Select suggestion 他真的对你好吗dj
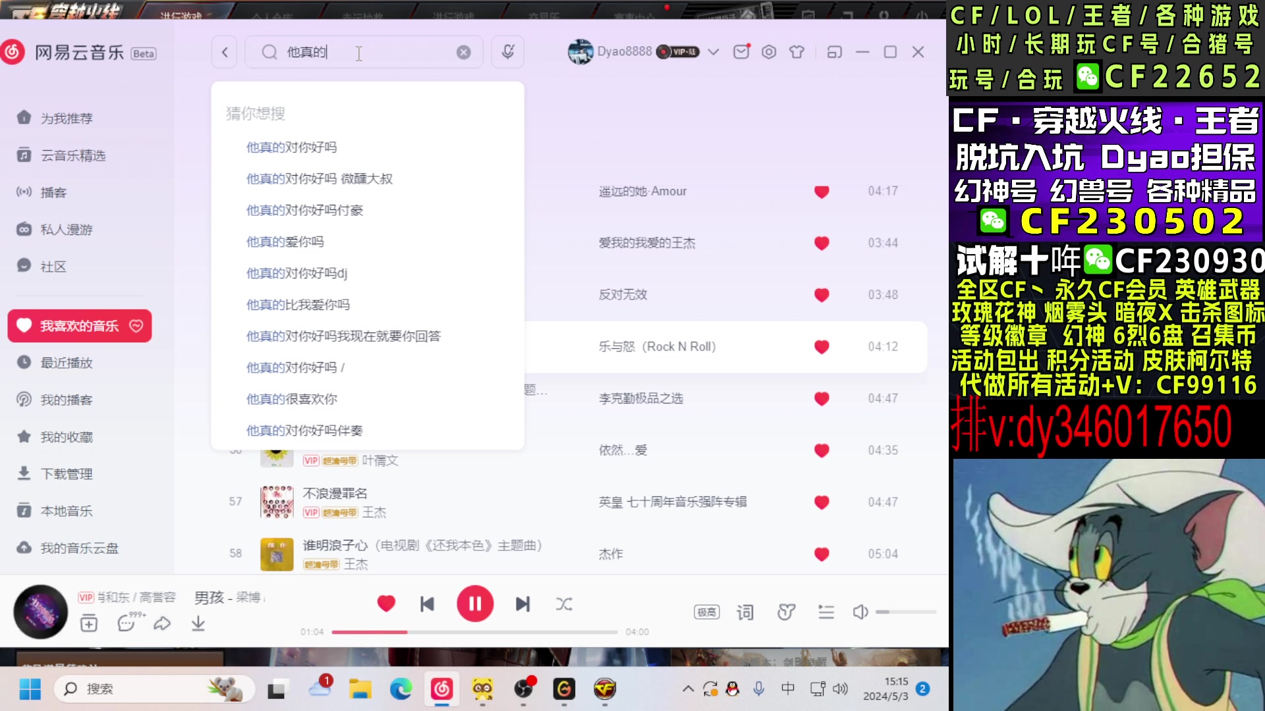 296,273
